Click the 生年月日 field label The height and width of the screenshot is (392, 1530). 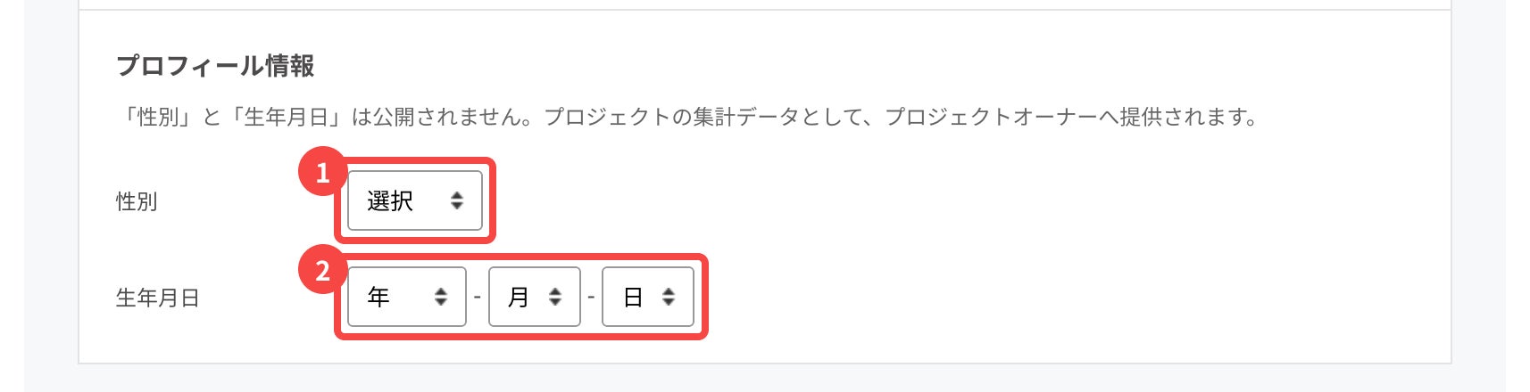click(x=157, y=298)
